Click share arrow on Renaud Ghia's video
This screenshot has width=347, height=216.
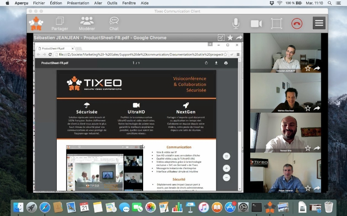pyautogui.click(x=317, y=148)
